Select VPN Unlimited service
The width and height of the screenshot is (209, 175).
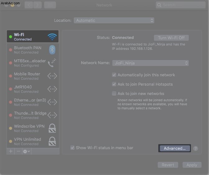[33, 141]
